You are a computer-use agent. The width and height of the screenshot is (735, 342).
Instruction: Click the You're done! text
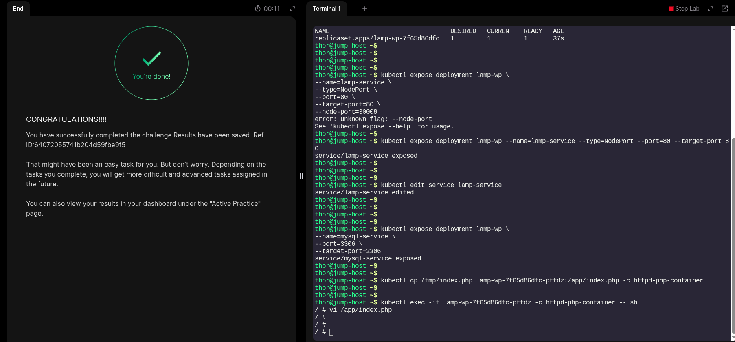[151, 77]
